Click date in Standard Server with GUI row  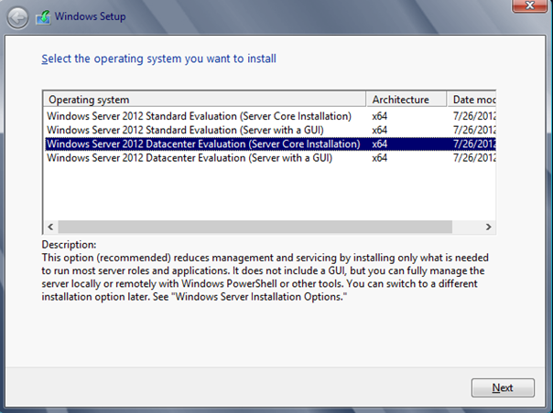click(x=474, y=130)
